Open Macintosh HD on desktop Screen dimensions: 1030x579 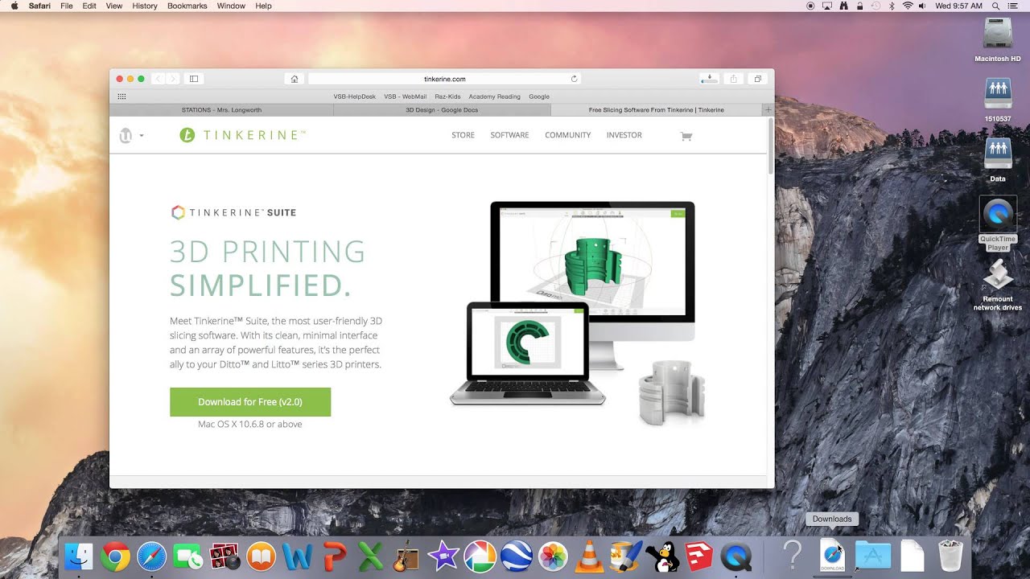(998, 39)
